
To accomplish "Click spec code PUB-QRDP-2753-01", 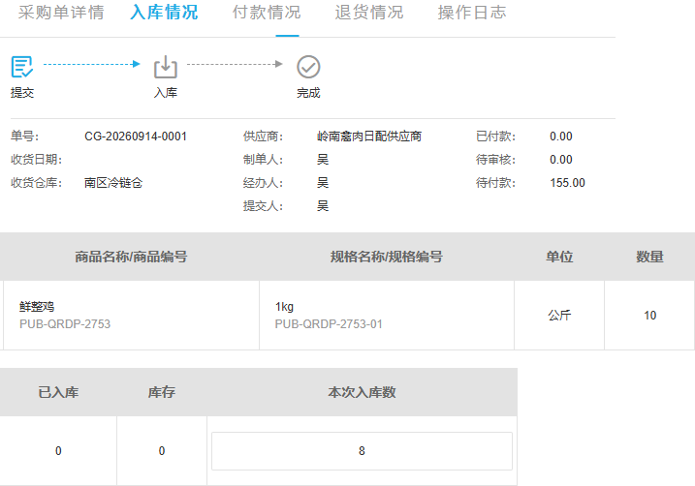I will click(329, 324).
